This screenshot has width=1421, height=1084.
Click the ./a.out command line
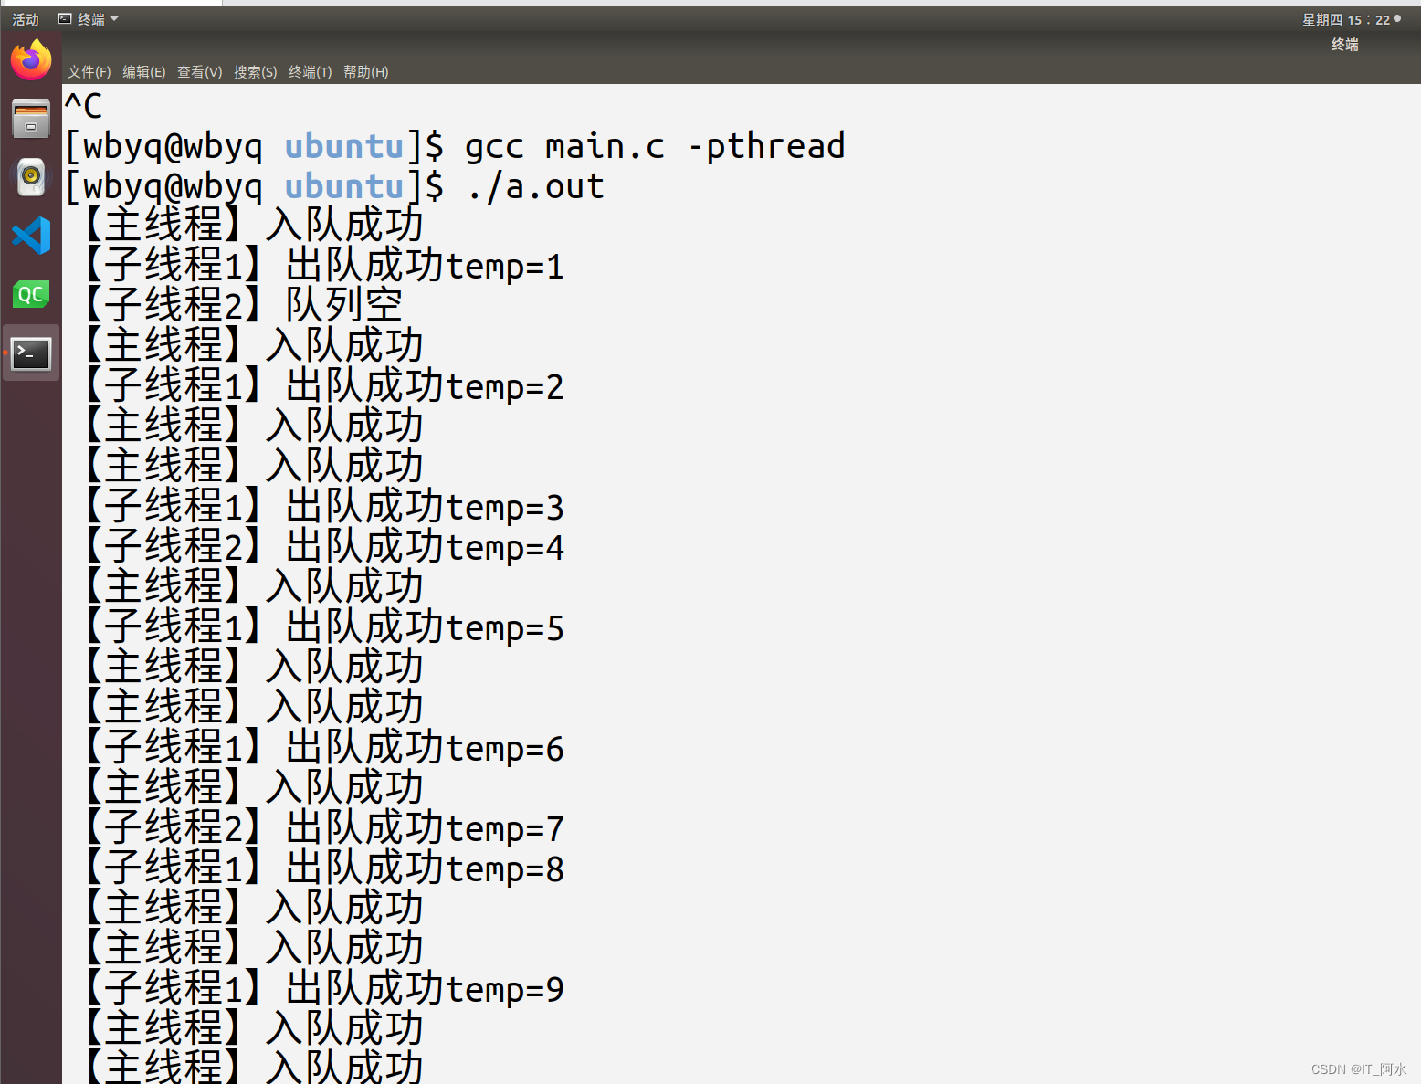point(335,186)
